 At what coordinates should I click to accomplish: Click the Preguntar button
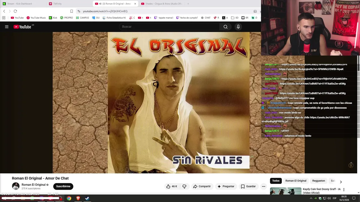226,186
